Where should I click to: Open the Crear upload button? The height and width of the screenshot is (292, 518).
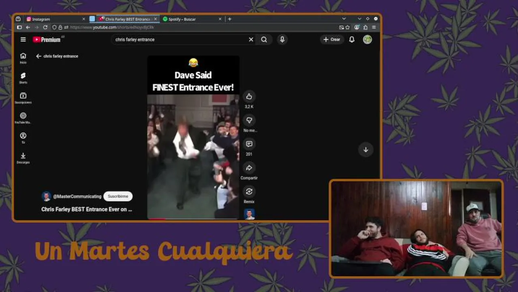pos(332,39)
